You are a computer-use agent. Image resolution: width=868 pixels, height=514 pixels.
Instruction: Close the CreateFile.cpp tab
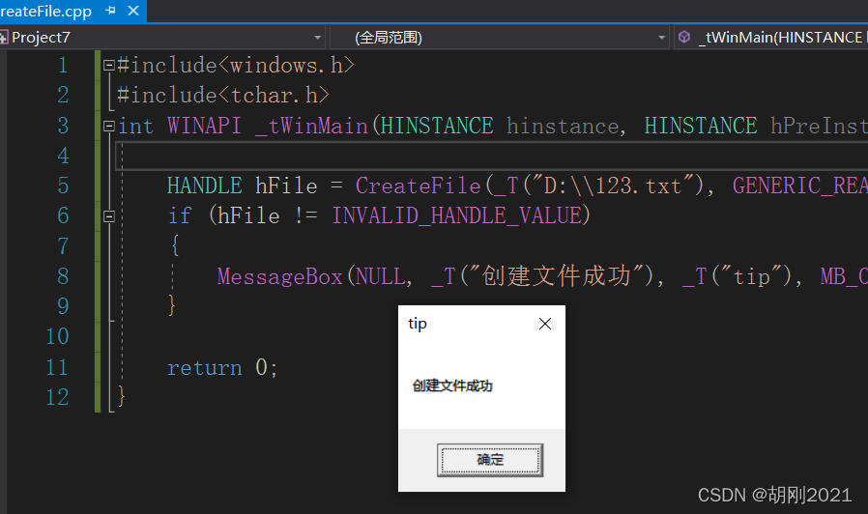pos(133,11)
